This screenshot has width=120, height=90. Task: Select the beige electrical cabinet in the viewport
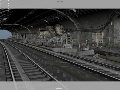tap(98, 37)
